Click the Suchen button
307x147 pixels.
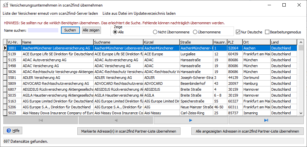[x=70, y=30]
